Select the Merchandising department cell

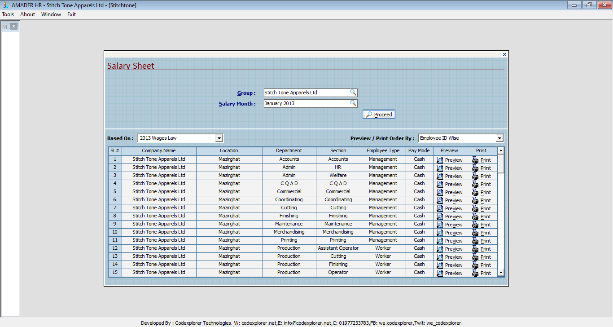(289, 232)
